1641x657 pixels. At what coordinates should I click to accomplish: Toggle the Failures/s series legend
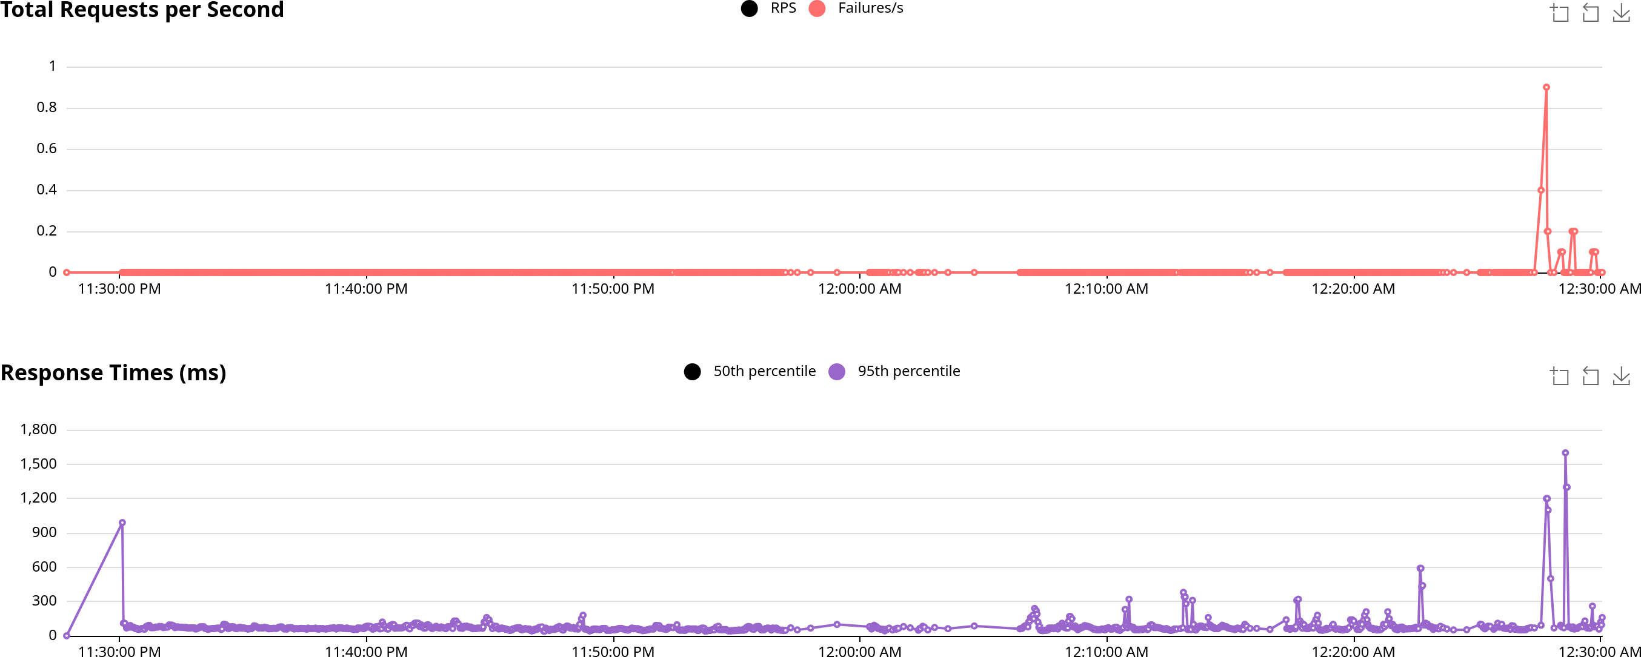click(856, 8)
